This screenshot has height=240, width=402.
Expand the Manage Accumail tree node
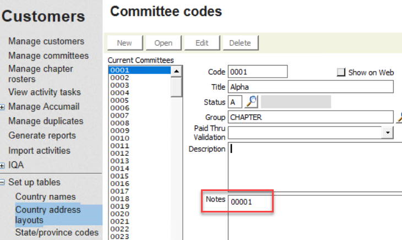coord(3,107)
